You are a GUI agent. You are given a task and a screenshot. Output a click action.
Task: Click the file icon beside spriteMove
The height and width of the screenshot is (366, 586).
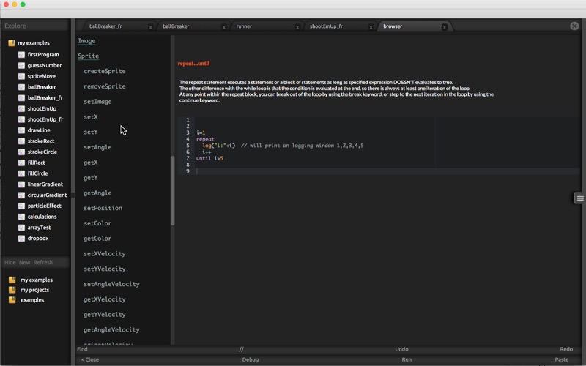tap(22, 76)
